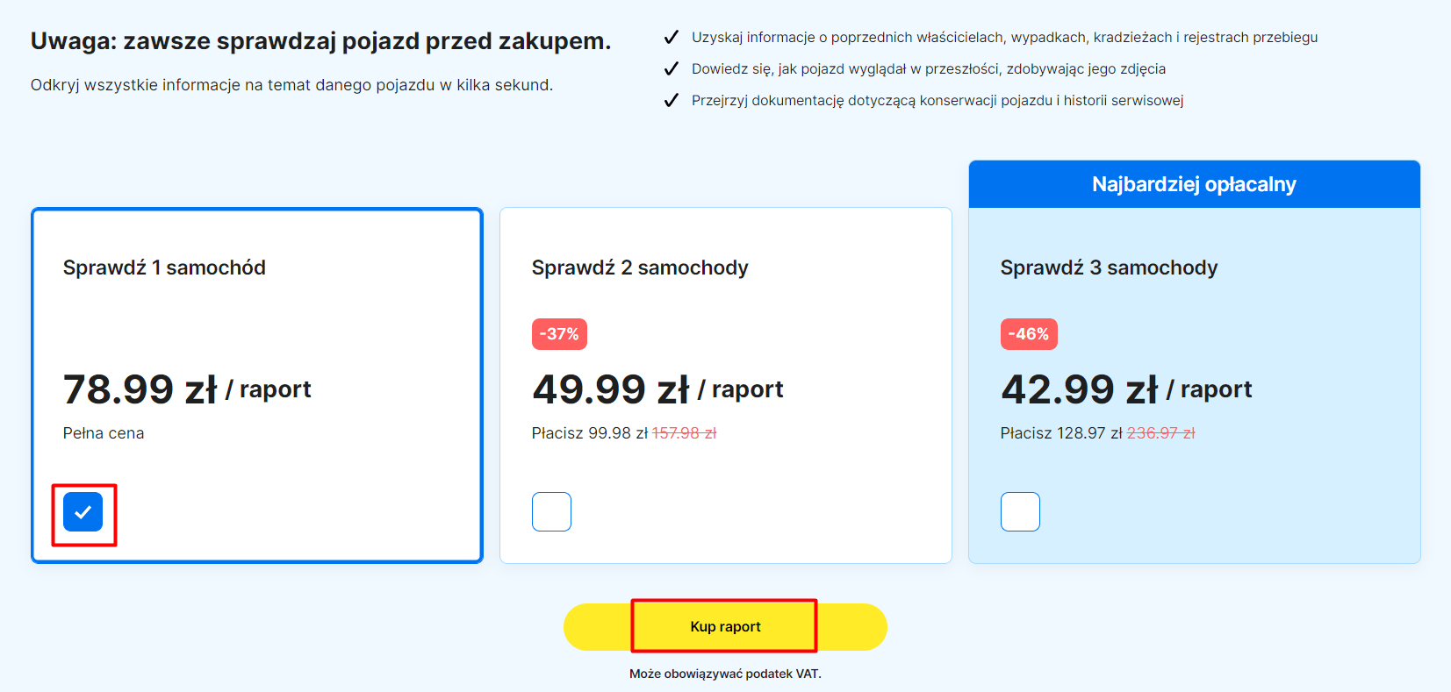Tick the checkbox for 'Sprawdź 2 samochody'
Screen dimensions: 1451x692
pos(551,512)
